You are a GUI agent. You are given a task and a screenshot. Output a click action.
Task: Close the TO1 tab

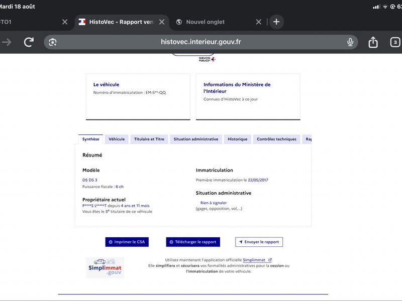click(x=65, y=22)
